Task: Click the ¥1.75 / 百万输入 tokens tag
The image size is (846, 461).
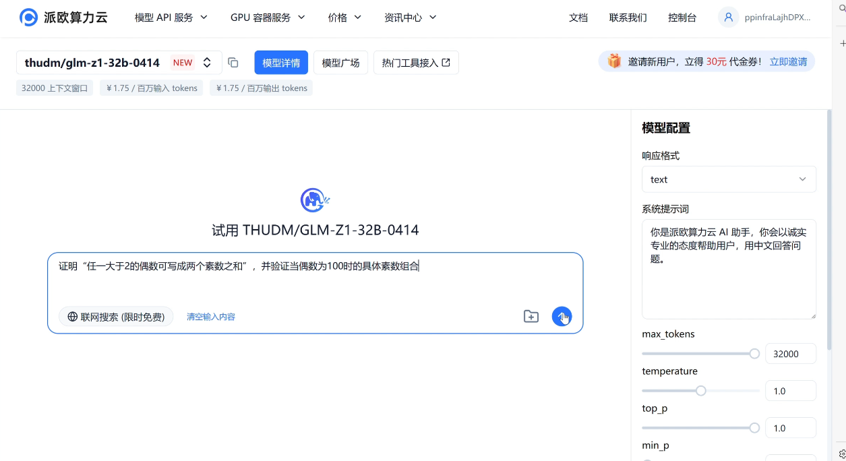Action: 152,88
